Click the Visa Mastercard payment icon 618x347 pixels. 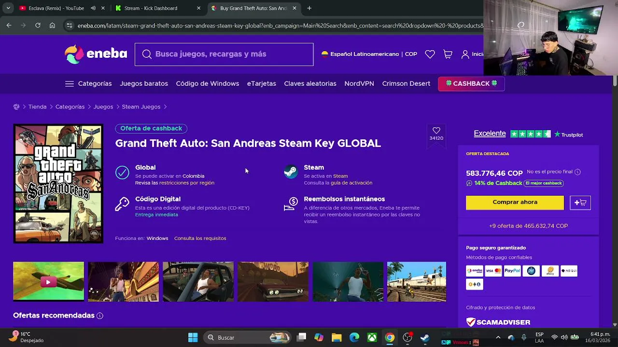pos(493,271)
